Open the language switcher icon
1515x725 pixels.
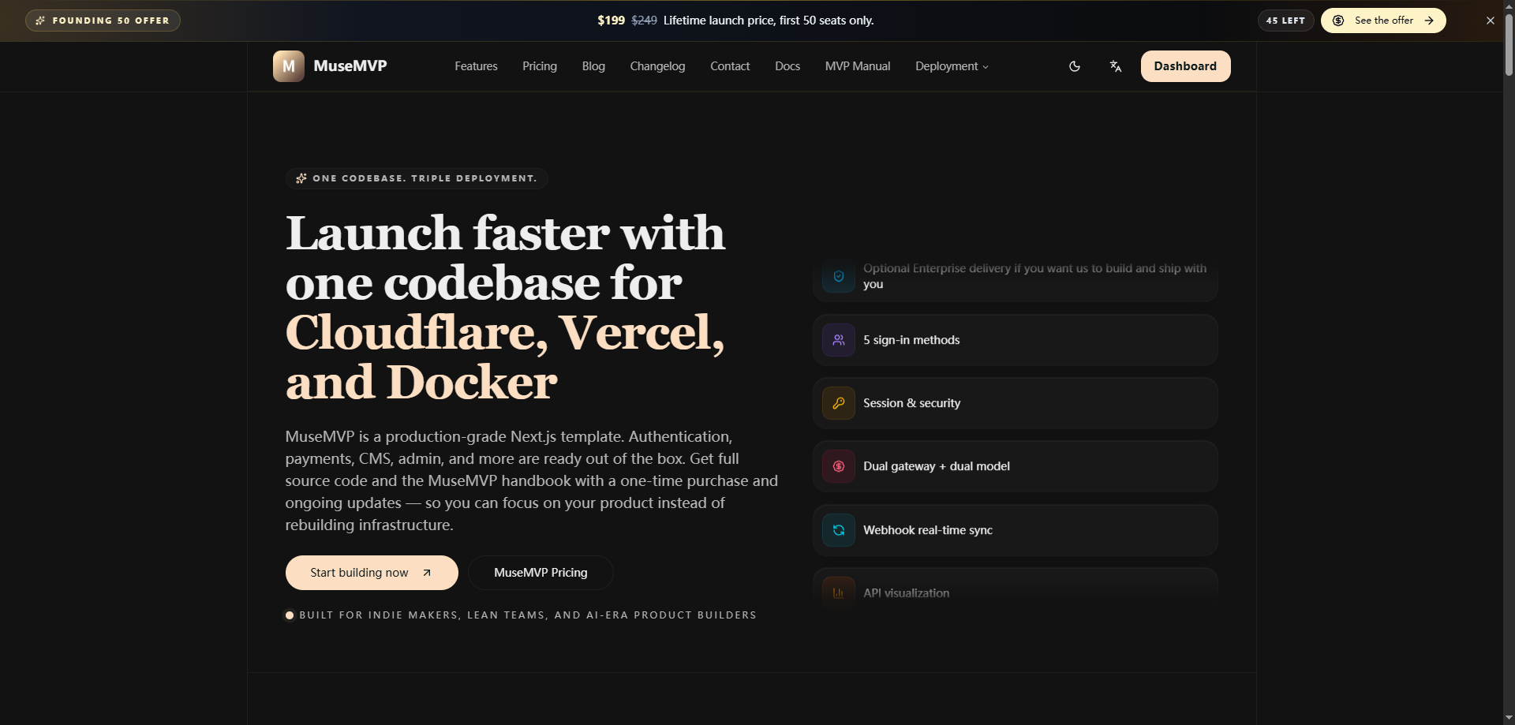click(x=1115, y=66)
